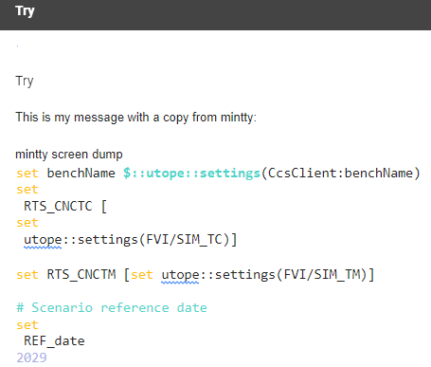Click the 'mintty screen dump' heading
The width and height of the screenshot is (431, 367).
pyautogui.click(x=69, y=155)
